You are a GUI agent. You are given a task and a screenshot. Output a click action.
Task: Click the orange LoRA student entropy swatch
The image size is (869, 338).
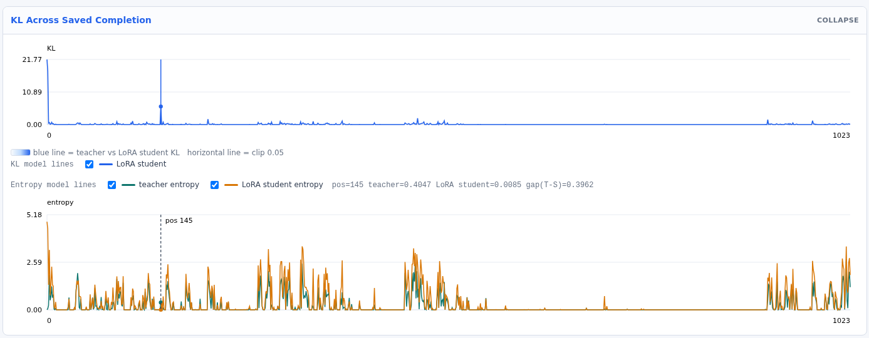coord(231,185)
